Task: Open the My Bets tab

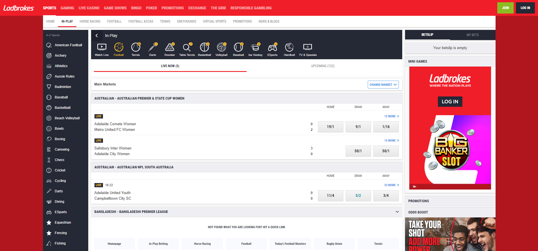Action: click(x=473, y=35)
